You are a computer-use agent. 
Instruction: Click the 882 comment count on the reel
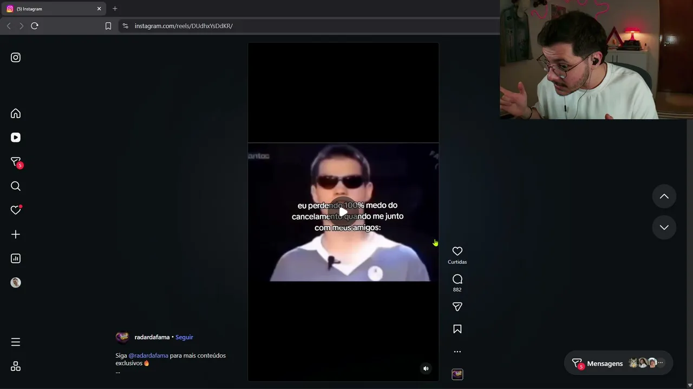pos(457,290)
